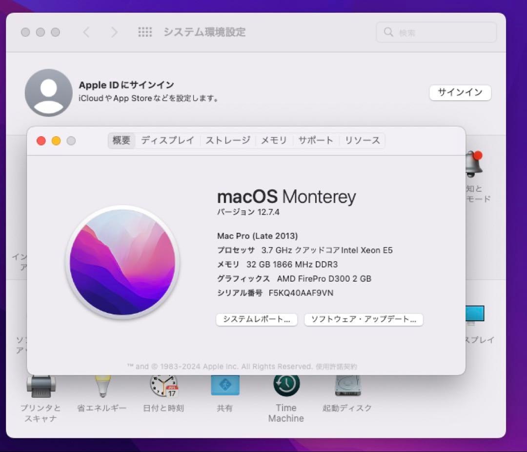This screenshot has height=452, width=527.
Task: Click inside the 検索 search field
Action: (x=436, y=32)
